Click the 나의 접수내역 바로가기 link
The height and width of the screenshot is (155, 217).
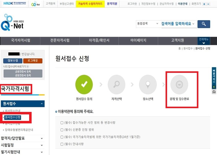pos(15,67)
